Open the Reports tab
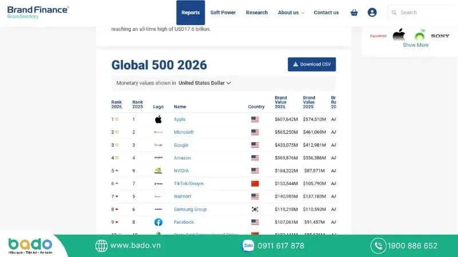This screenshot has height=257, width=458. (x=191, y=13)
